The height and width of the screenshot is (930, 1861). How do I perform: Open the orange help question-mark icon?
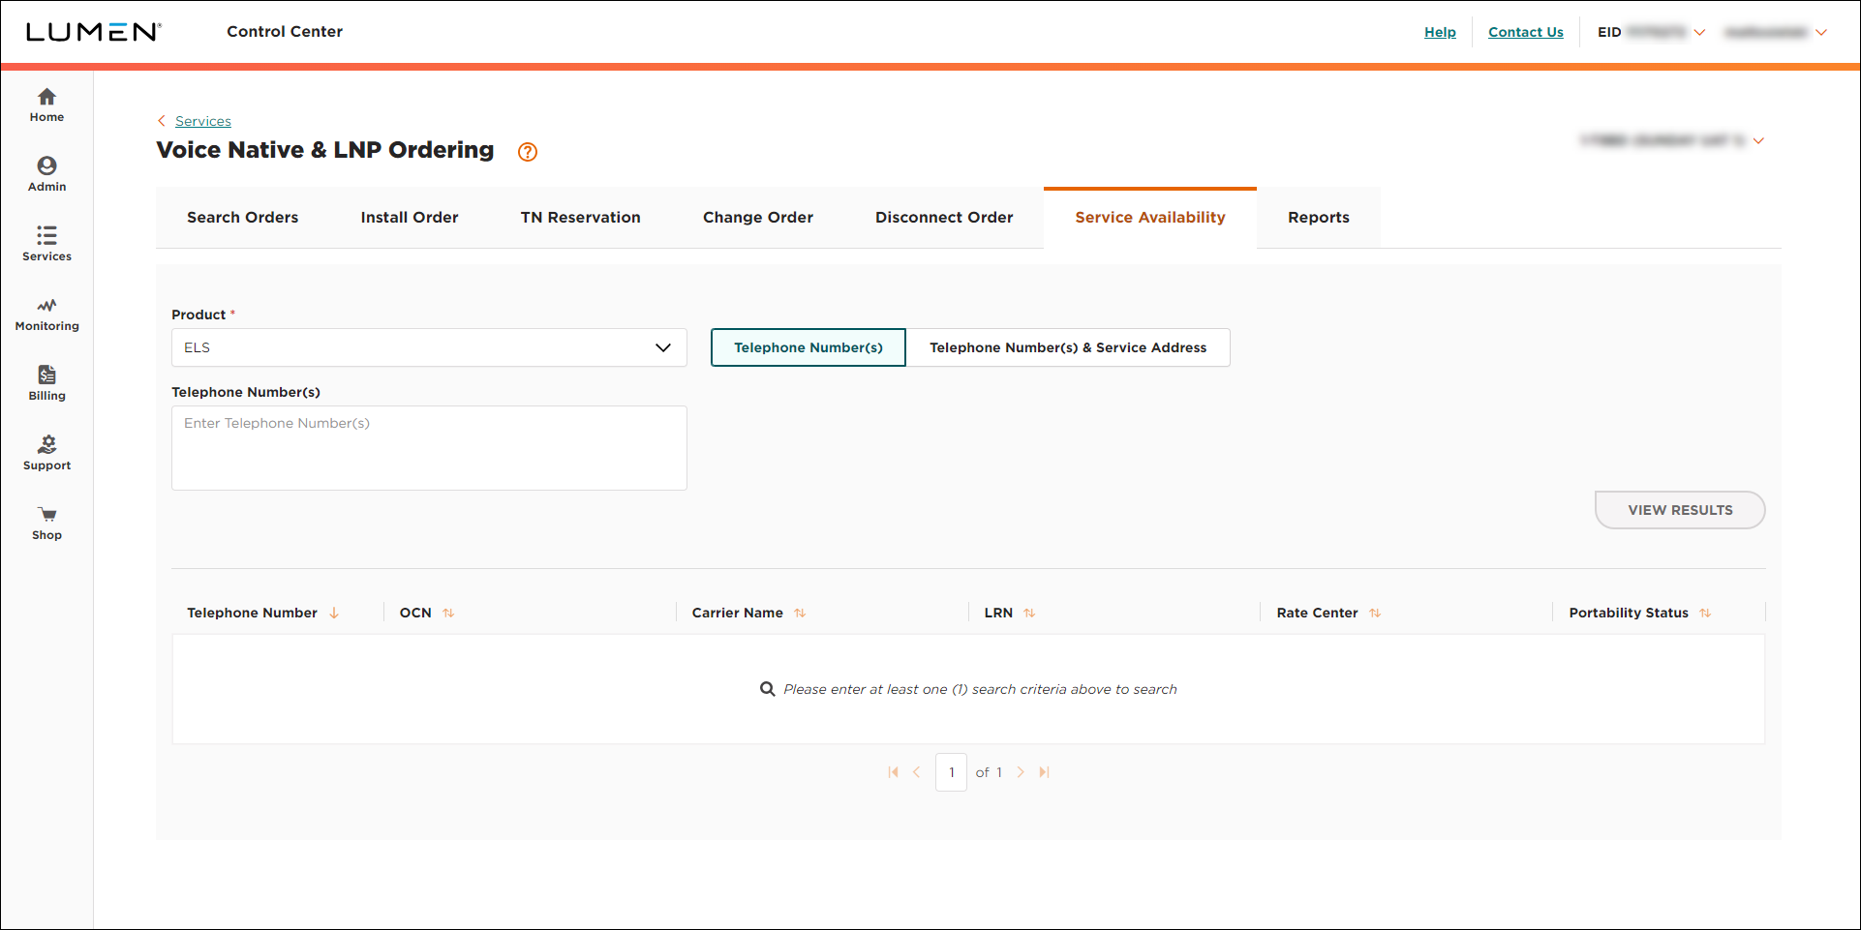528,152
